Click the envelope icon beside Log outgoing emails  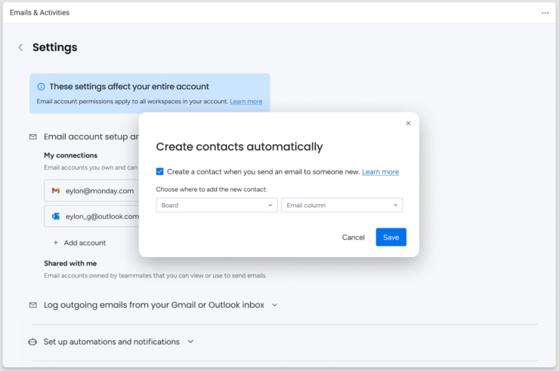coord(32,305)
